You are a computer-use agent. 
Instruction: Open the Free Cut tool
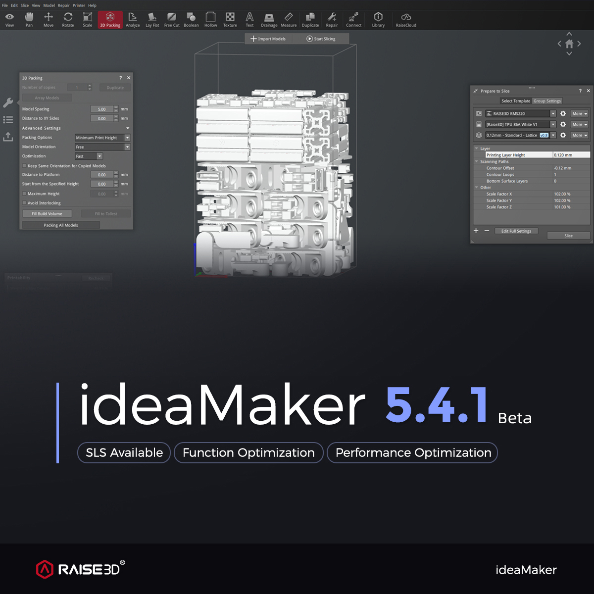(172, 20)
